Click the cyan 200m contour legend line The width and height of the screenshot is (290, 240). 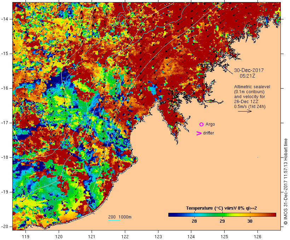114,221
